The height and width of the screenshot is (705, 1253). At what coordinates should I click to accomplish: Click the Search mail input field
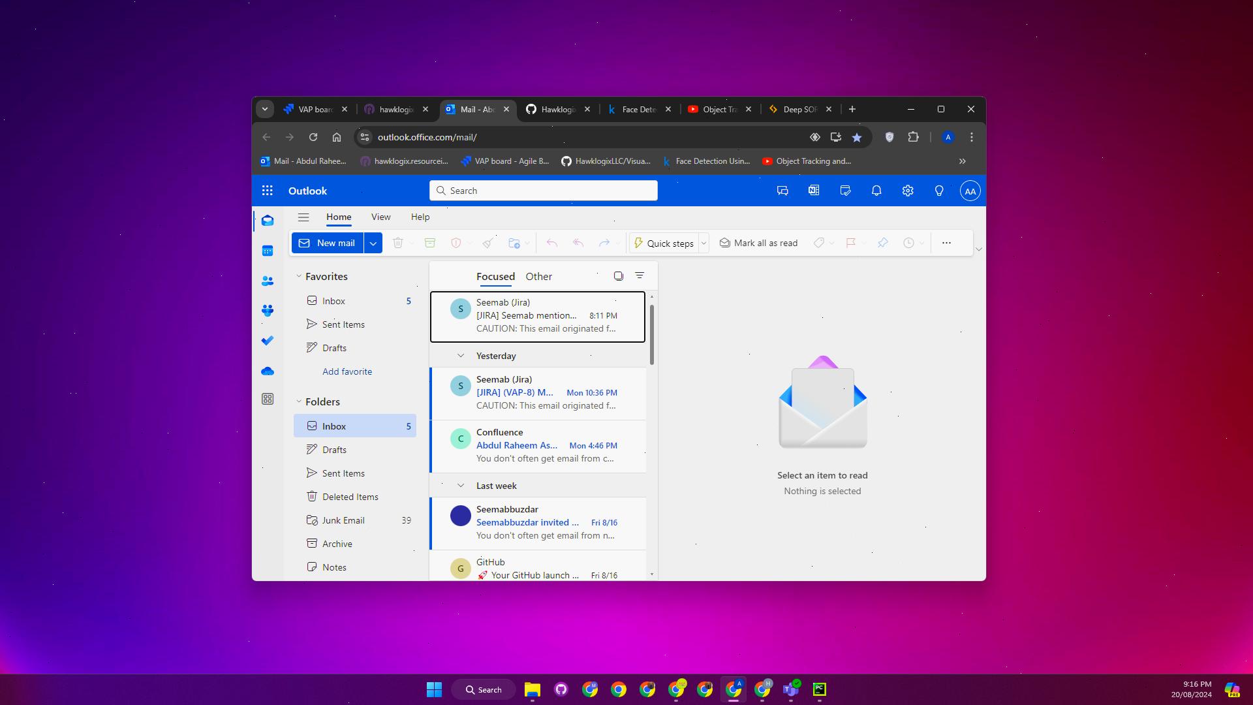(x=543, y=190)
